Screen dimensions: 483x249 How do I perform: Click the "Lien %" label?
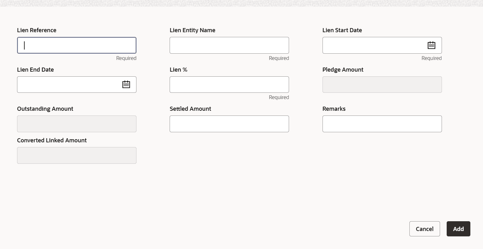point(178,70)
